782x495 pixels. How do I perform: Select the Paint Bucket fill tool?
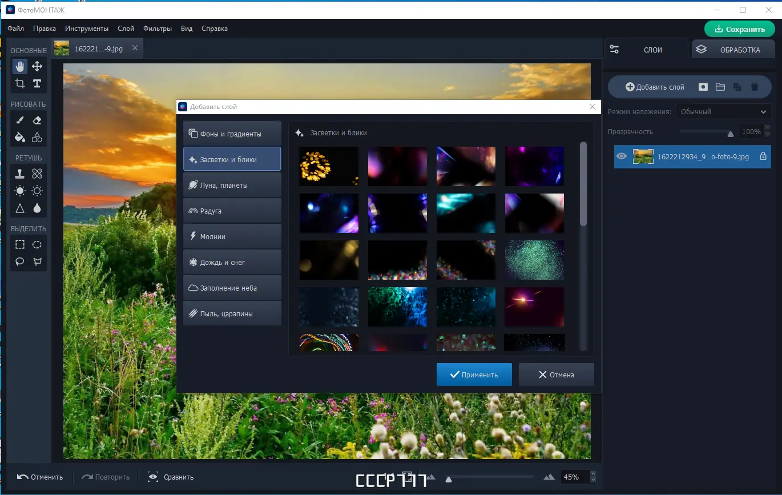click(20, 137)
